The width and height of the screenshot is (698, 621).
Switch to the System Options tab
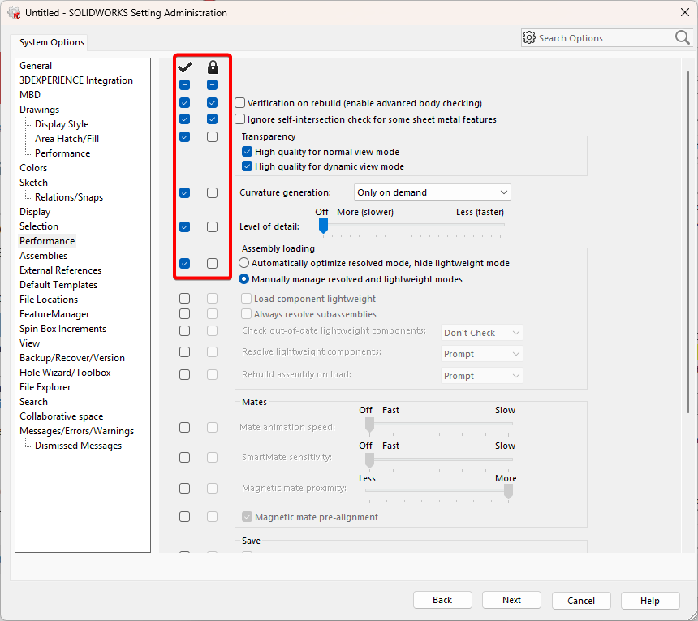[52, 42]
